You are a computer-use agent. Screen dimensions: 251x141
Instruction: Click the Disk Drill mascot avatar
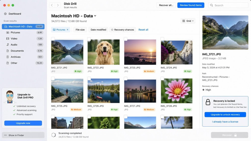click(x=10, y=97)
